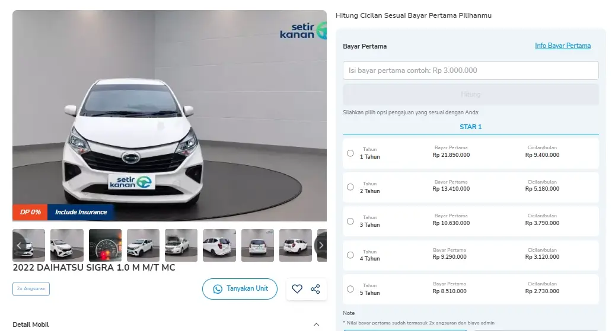
Task: Select the 1 Tahun installment option
Action: (350, 153)
